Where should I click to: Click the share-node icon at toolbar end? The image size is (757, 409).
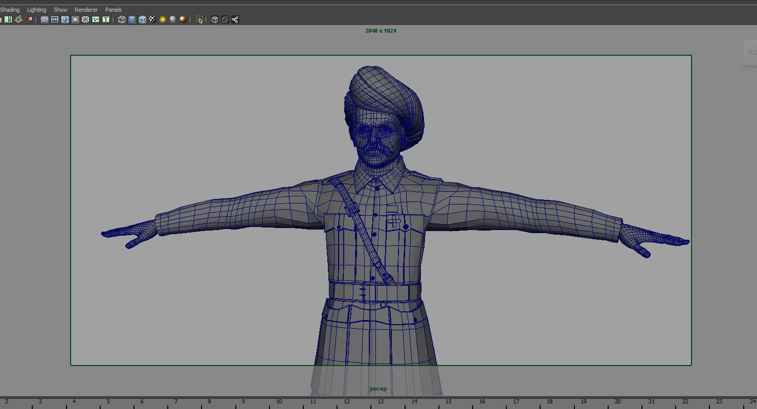(235, 19)
